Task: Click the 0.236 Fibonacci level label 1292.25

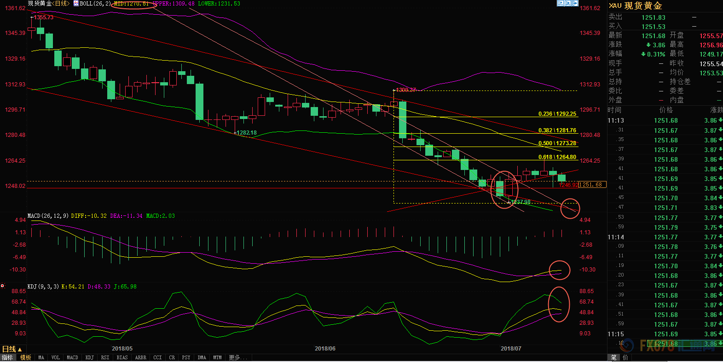Action: click(x=557, y=113)
